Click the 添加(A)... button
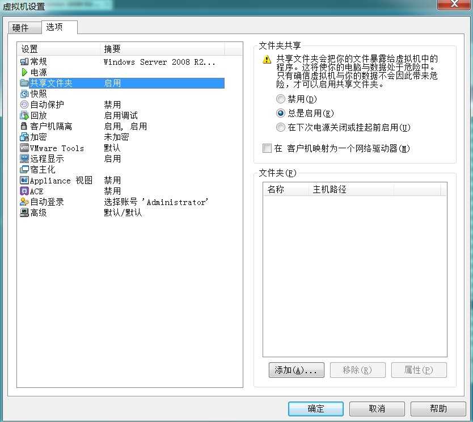473x422 pixels. pos(296,370)
